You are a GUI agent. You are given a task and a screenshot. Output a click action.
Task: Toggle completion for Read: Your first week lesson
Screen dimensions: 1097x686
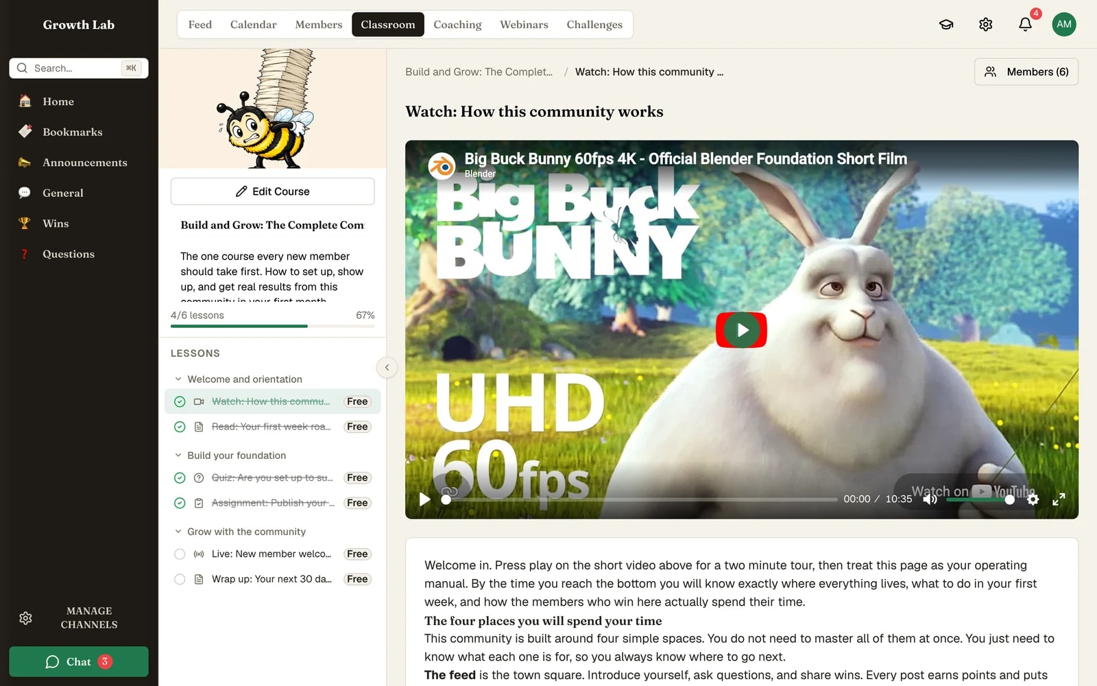pyautogui.click(x=180, y=427)
